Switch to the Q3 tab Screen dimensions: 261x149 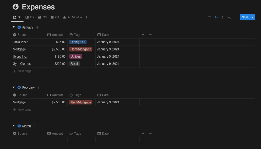pos(42,17)
